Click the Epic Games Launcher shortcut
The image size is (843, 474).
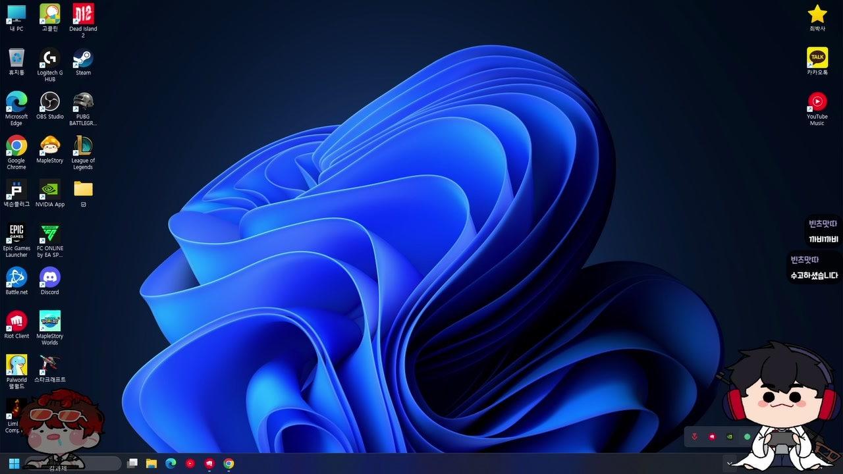16,240
